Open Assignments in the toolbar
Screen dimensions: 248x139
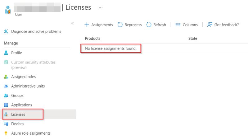tap(102, 25)
